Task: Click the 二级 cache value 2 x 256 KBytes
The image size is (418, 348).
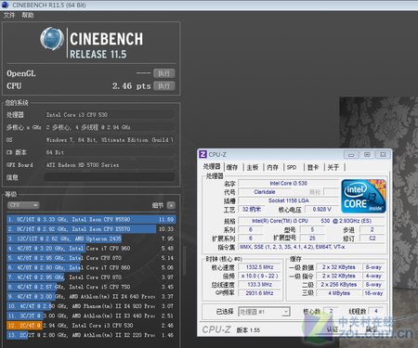Action: [339, 284]
